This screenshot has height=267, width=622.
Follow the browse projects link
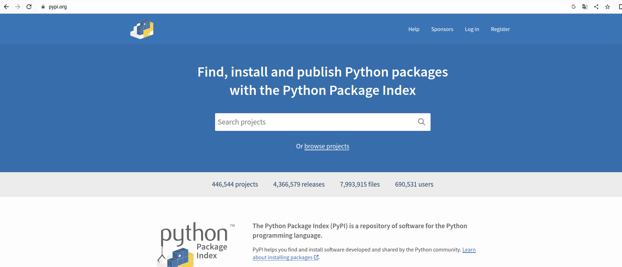point(327,146)
